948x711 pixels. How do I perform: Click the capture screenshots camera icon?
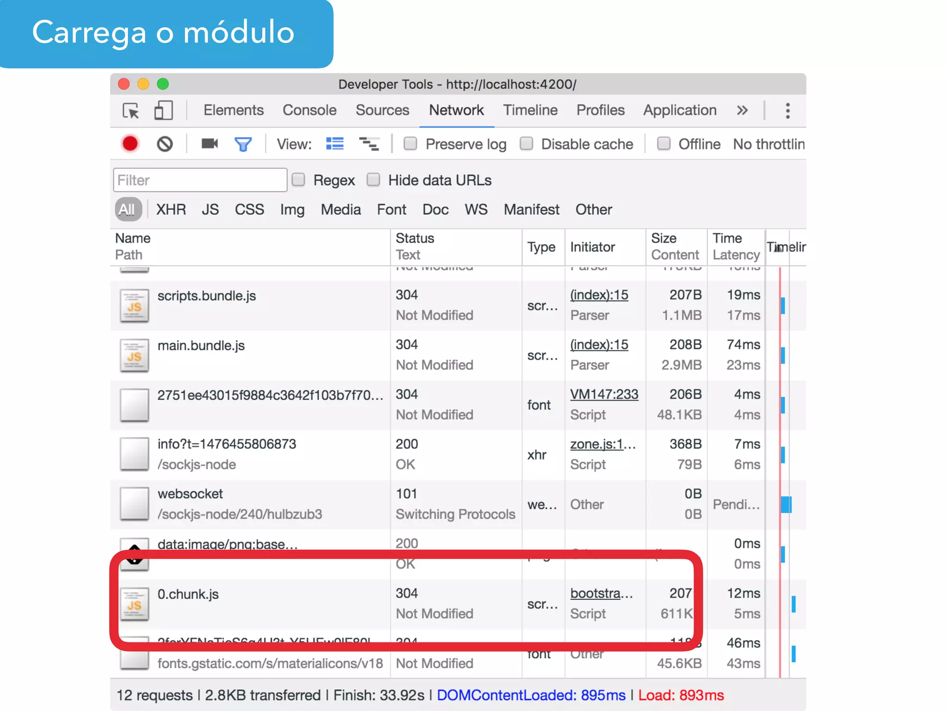(210, 144)
